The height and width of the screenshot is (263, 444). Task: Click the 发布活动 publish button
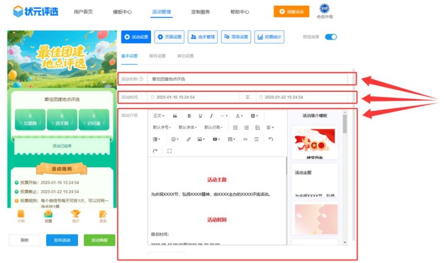62,240
